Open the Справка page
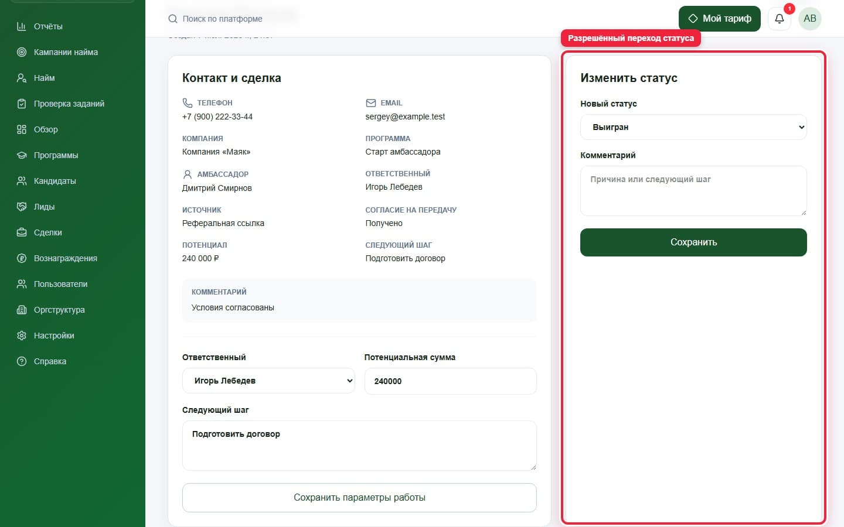The image size is (844, 527). tap(50, 361)
